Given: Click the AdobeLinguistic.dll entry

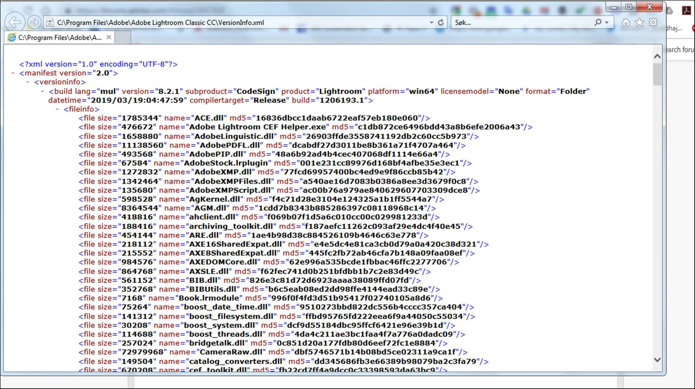Looking at the screenshot, I should click(279, 136).
